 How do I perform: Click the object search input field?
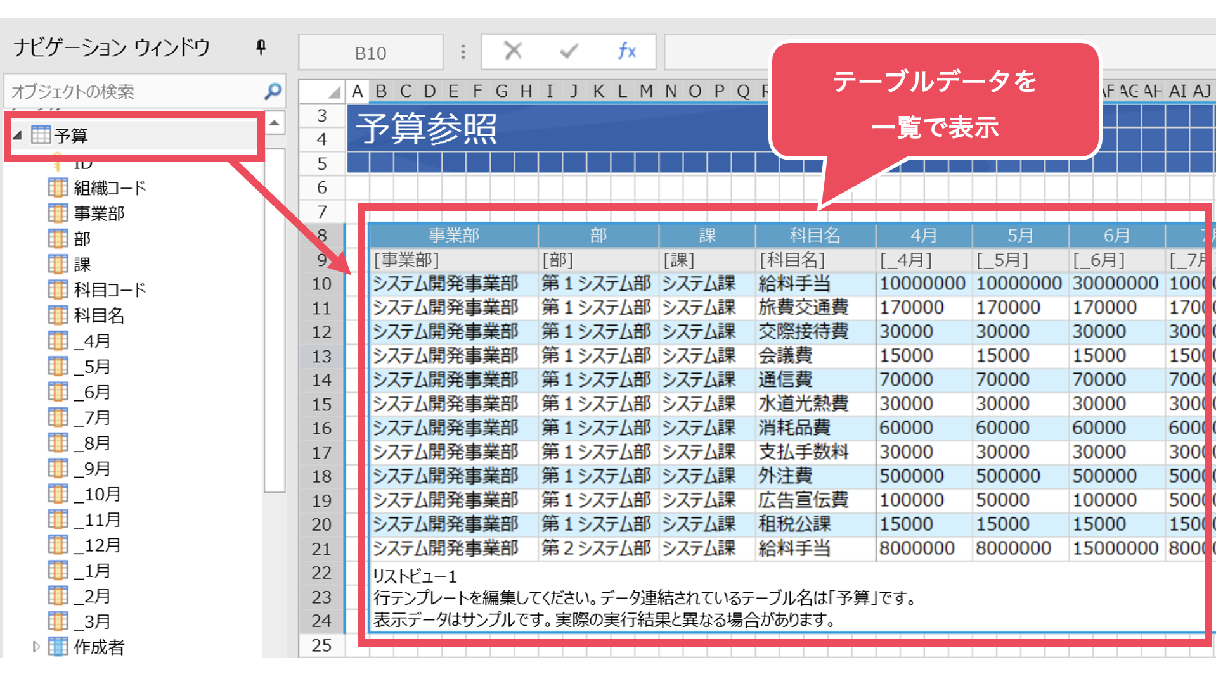pos(133,92)
